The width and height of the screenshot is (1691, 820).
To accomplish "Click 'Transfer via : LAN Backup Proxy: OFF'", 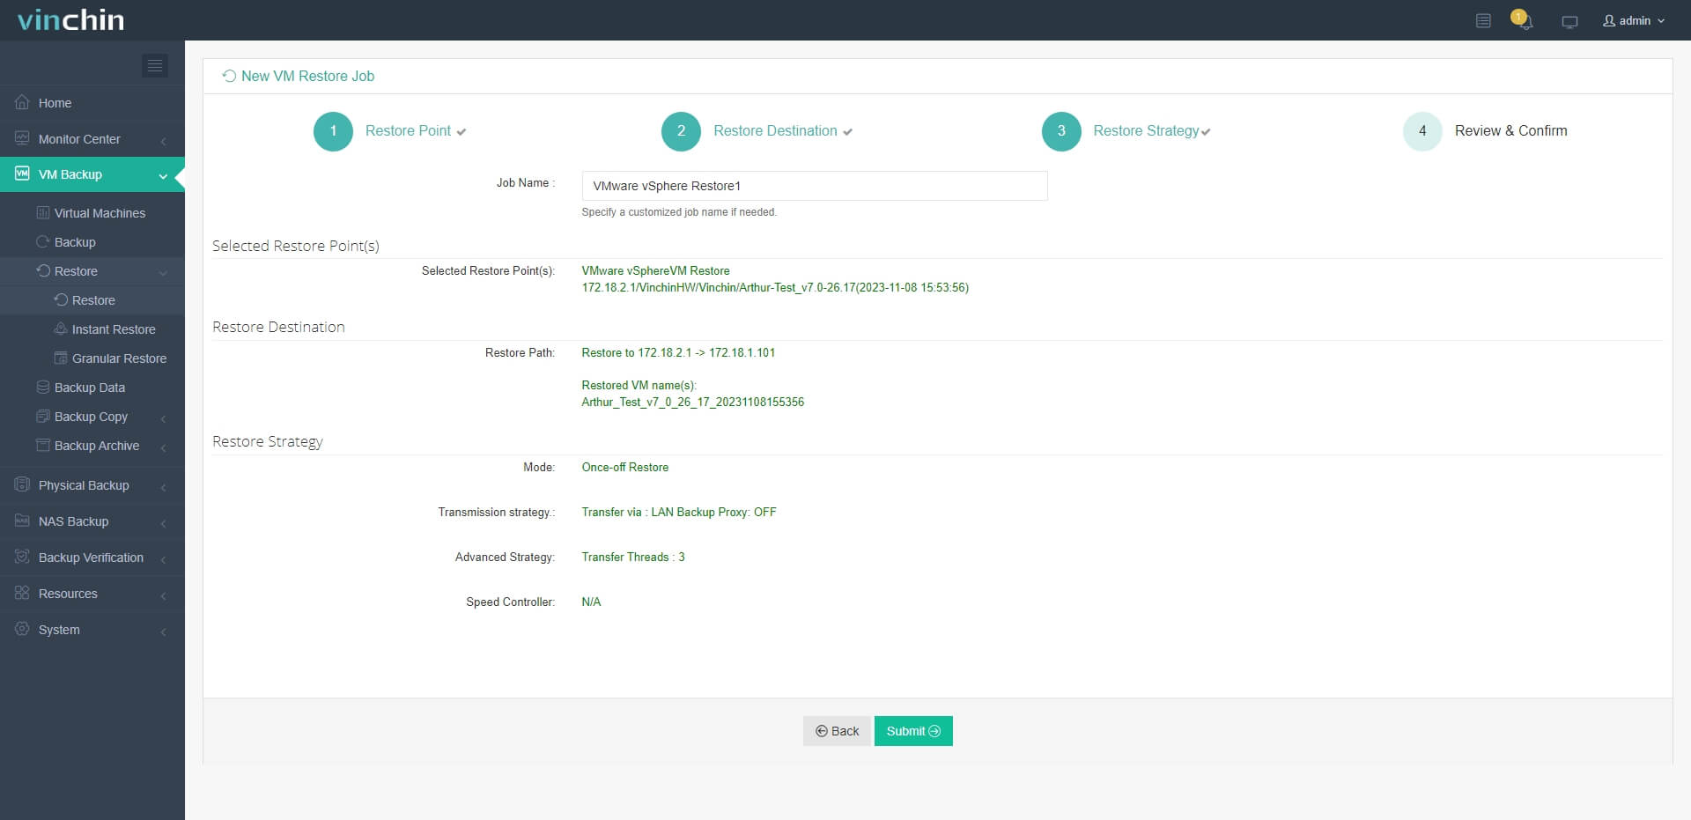I will 678,512.
